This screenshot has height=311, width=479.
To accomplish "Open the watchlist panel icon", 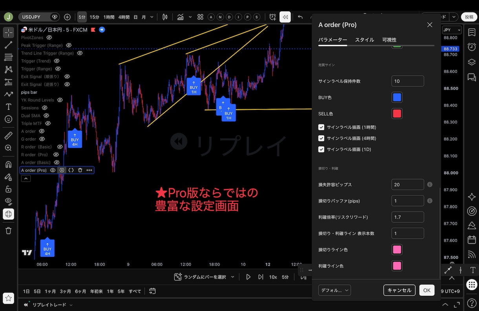I will [x=472, y=33].
